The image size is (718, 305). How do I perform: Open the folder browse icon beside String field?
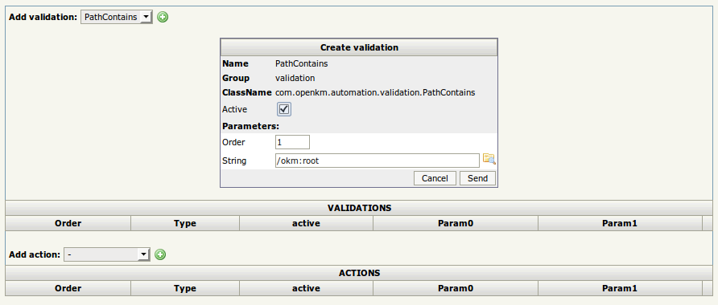(489, 160)
